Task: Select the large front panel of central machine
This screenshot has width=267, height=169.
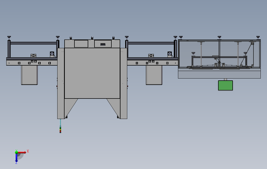Action: click(x=92, y=73)
